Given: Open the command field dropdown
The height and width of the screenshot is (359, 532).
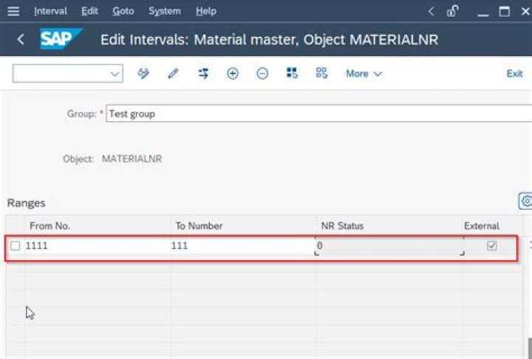Looking at the screenshot, I should 115,74.
